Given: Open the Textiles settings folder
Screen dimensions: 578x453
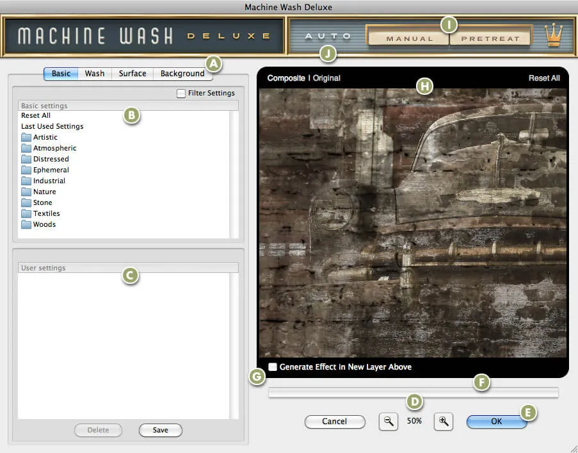Looking at the screenshot, I should click(x=47, y=213).
